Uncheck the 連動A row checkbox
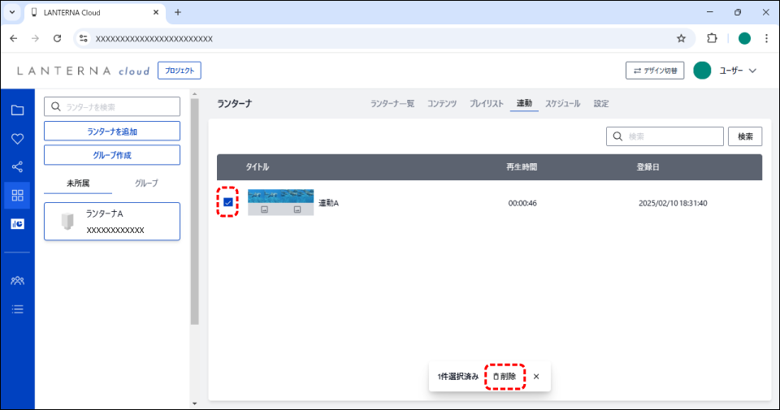The height and width of the screenshot is (410, 780). [x=228, y=202]
